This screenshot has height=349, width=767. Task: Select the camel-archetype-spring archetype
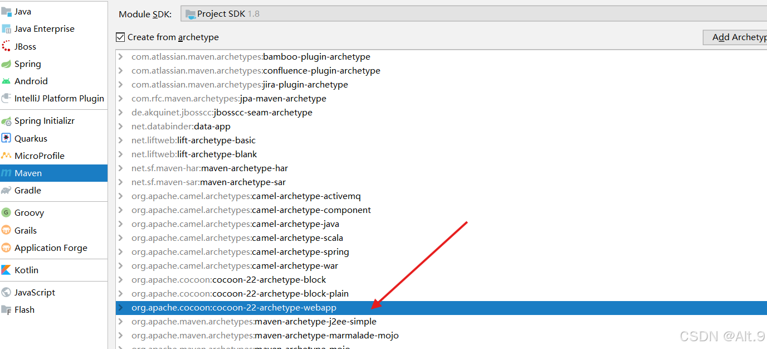point(441,252)
